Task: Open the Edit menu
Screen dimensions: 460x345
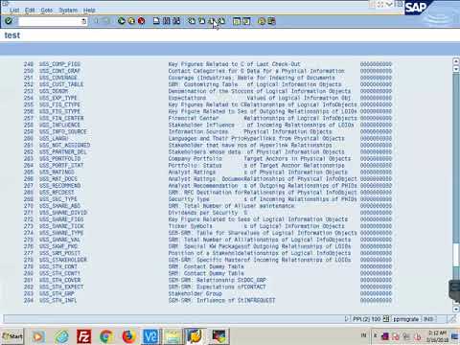Action: [30, 10]
